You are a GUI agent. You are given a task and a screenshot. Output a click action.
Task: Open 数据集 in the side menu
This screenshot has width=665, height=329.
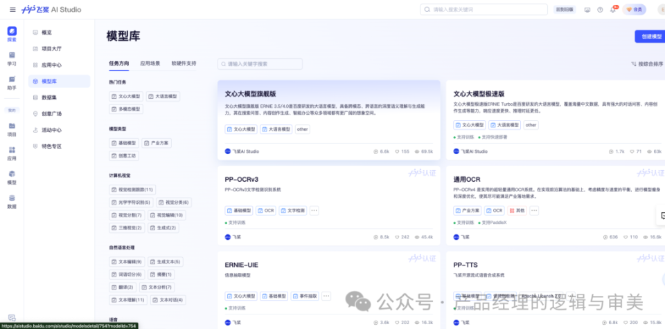click(x=59, y=97)
